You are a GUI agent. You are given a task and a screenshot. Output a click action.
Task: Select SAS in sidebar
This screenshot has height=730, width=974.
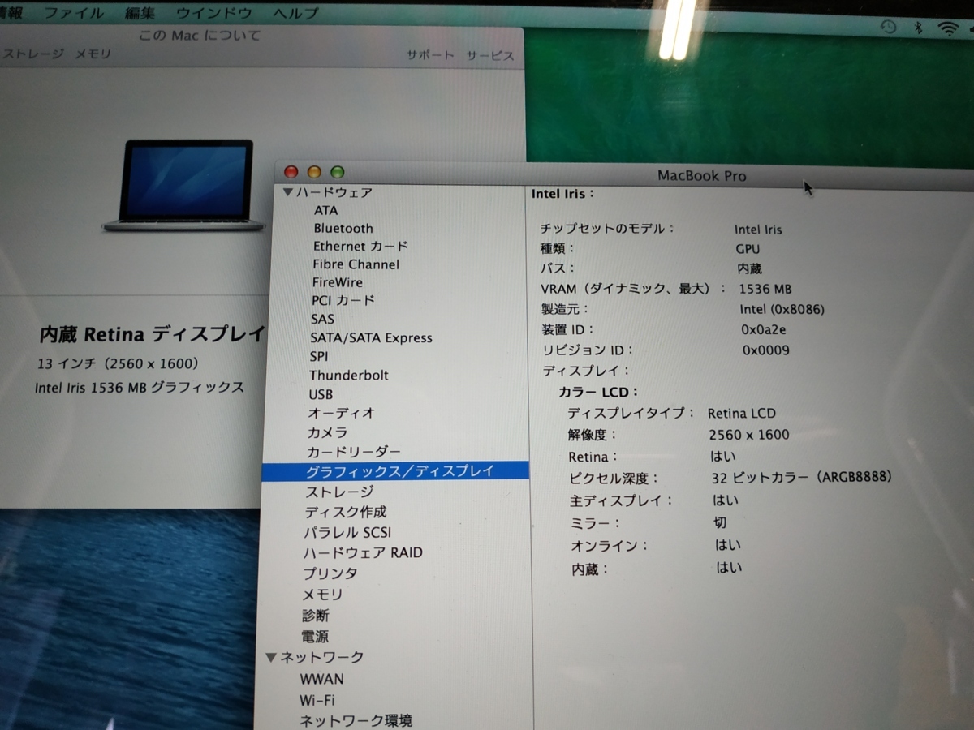coord(322,320)
